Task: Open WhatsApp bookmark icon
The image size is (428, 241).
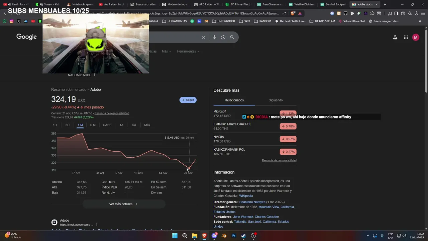Action: click(x=4, y=21)
